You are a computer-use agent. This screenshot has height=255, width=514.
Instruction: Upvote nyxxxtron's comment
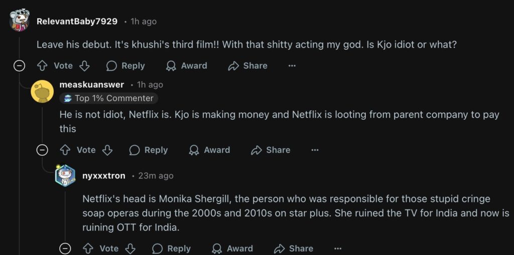click(x=88, y=248)
